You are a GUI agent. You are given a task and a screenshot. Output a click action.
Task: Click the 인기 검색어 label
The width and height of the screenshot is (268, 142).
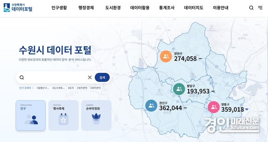(25, 88)
